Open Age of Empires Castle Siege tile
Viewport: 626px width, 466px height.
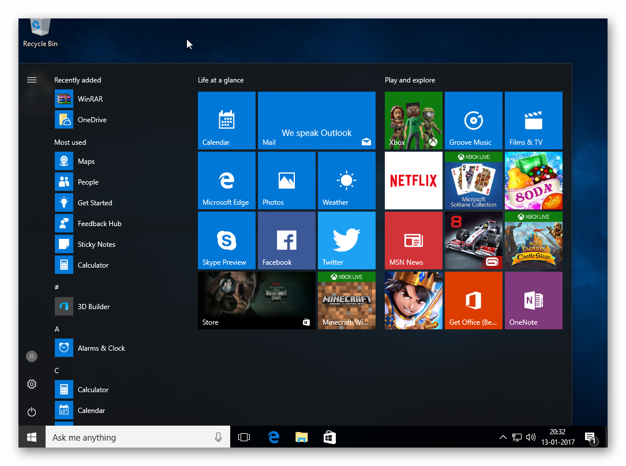(x=533, y=240)
